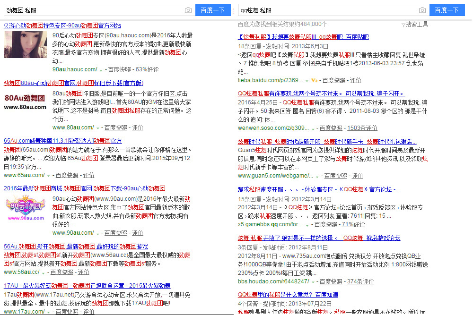Open result 炫舞 私服 开放了 猴岛游戏论坛

click(x=319, y=238)
